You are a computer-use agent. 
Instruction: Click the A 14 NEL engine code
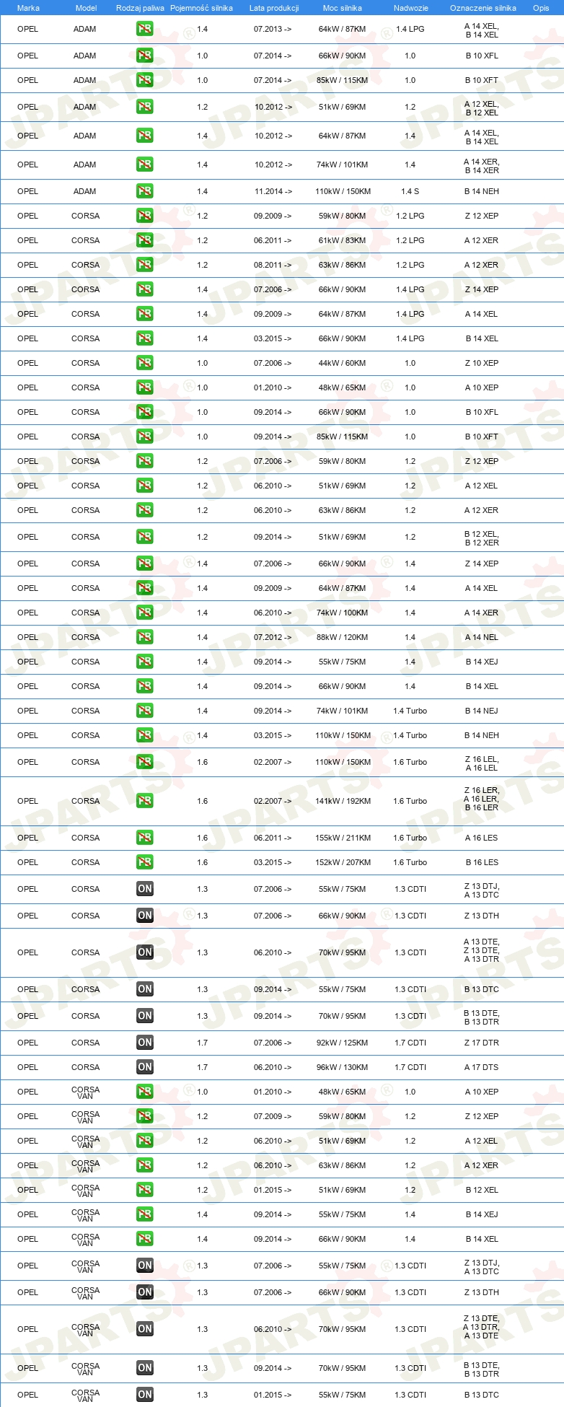click(x=482, y=637)
